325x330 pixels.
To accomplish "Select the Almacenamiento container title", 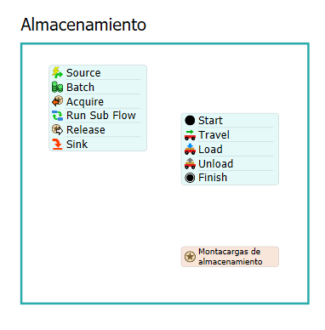I will coord(83,25).
